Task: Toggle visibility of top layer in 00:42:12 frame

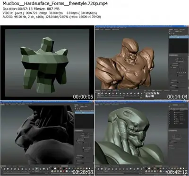Action: (x=170, y=111)
